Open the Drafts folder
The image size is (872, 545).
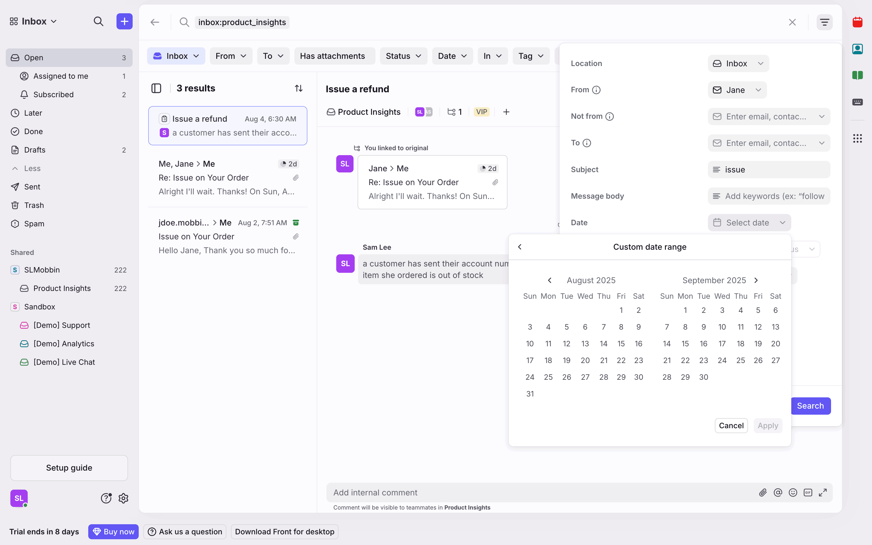pos(35,150)
